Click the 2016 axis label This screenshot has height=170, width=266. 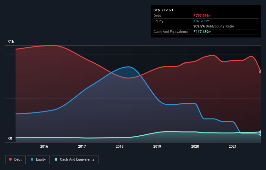44,146
